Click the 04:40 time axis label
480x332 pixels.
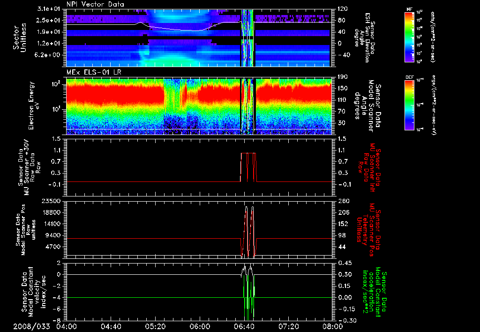click(x=111, y=326)
